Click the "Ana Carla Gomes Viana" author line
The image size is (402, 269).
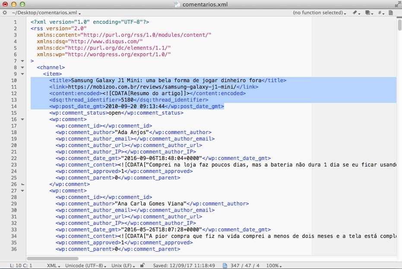pyautogui.click(x=152, y=204)
